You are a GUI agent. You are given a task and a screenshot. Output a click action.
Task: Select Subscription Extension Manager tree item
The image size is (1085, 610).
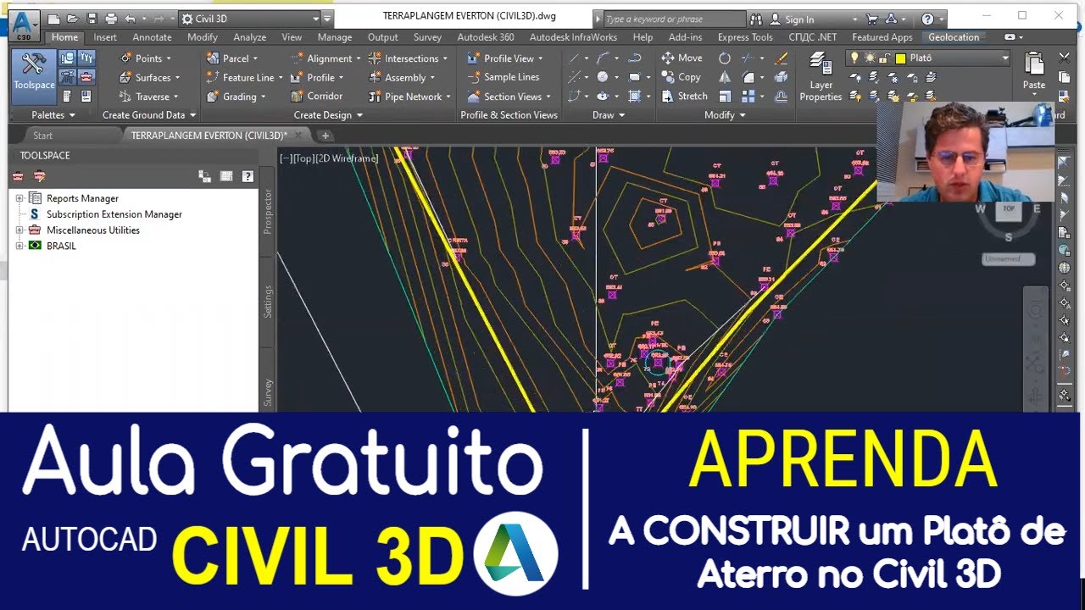pos(114,214)
